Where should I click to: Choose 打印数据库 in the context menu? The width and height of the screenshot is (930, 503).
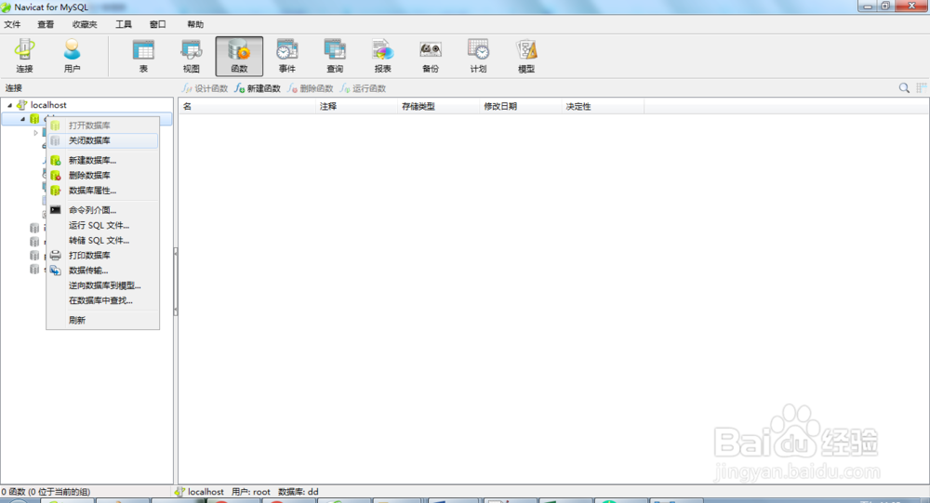[102, 255]
